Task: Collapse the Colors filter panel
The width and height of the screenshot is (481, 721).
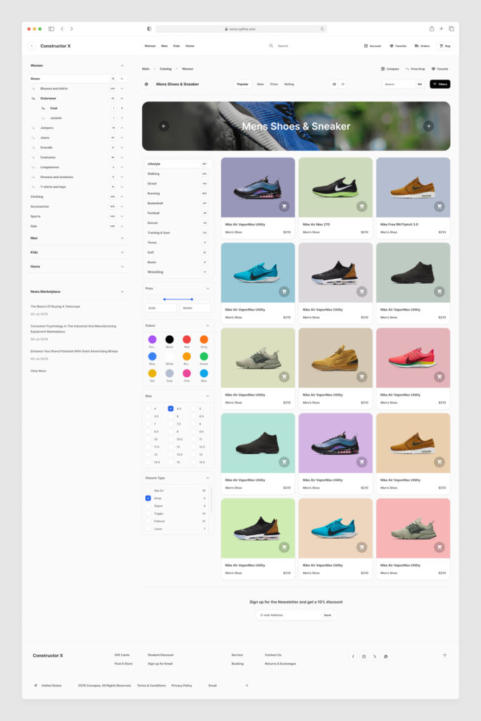Action: tap(207, 325)
